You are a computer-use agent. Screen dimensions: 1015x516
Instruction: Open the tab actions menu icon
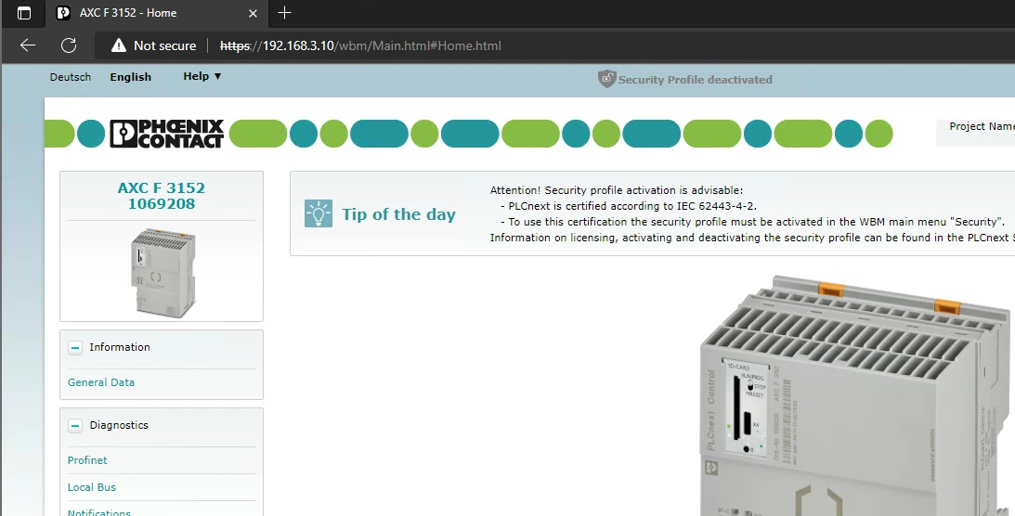point(24,13)
